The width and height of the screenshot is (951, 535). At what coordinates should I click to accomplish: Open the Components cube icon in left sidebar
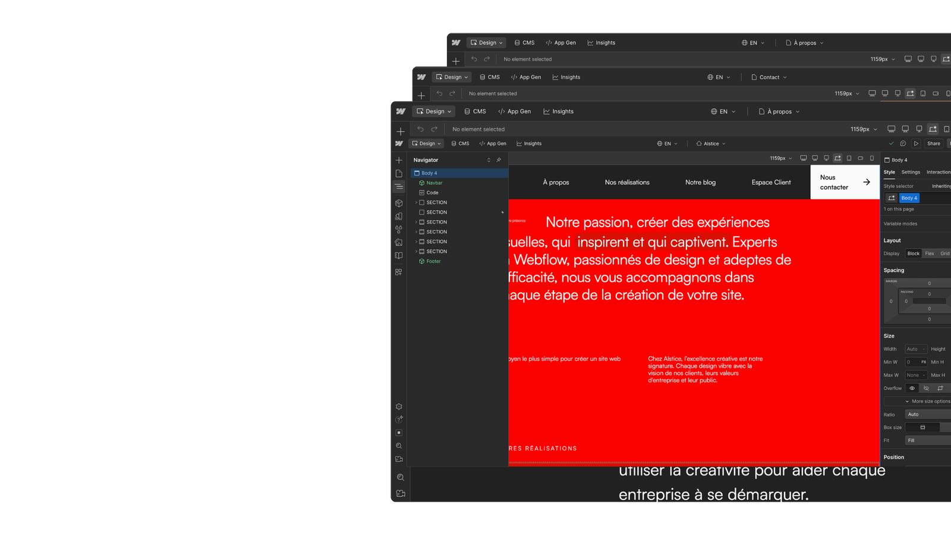point(399,203)
